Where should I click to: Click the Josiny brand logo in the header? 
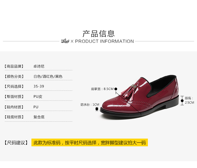(x=65, y=41)
